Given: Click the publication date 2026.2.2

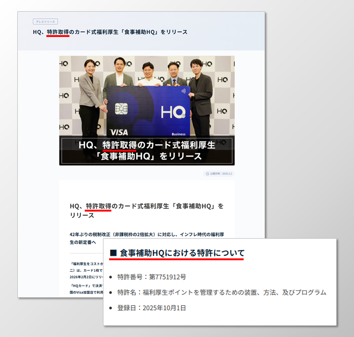Looking at the screenshot, I should tap(227, 174).
